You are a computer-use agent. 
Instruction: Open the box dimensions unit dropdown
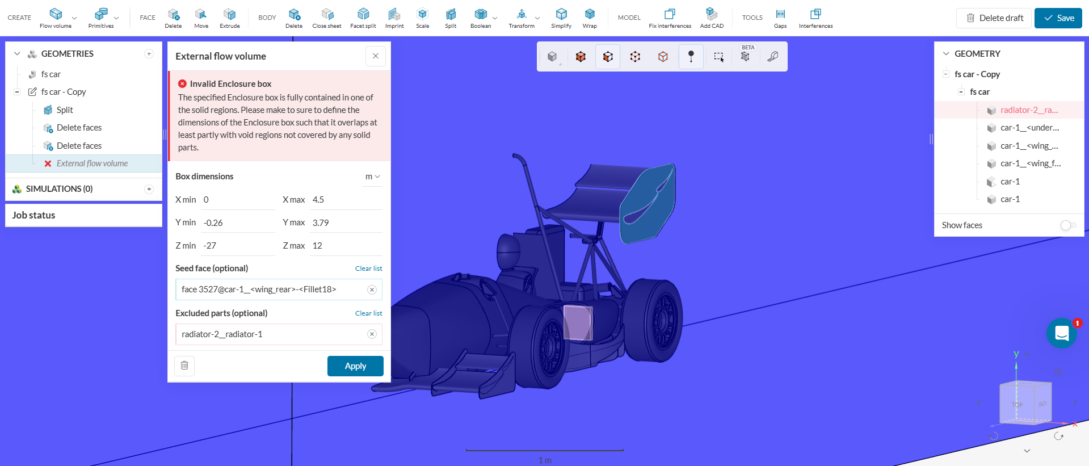tap(372, 177)
